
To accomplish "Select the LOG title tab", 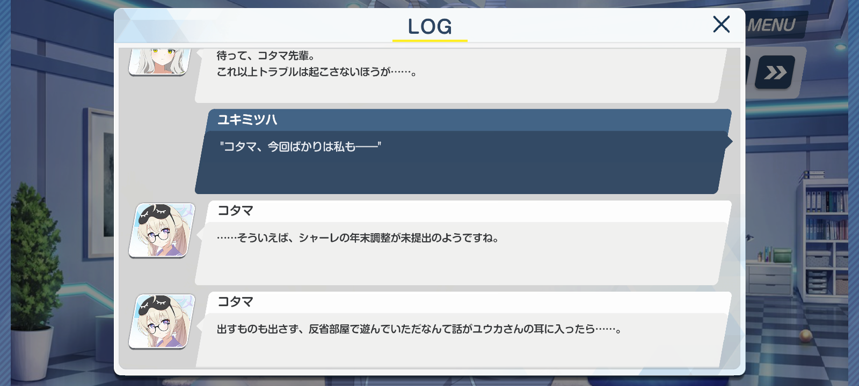I will pyautogui.click(x=429, y=26).
